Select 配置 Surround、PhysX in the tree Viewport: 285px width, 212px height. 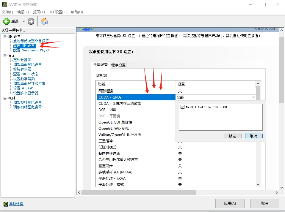pos(31,50)
